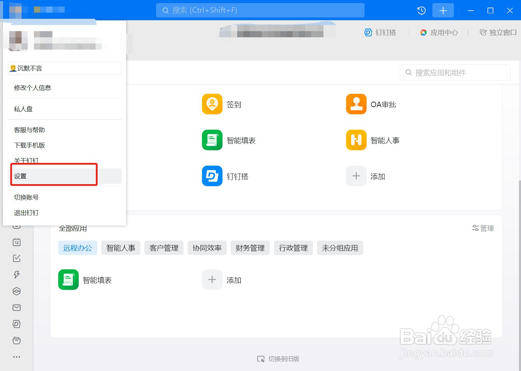
Task: Edit the status field showing 沉默不言
Action: (65, 68)
